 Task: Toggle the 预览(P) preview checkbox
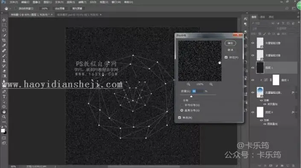point(226,57)
